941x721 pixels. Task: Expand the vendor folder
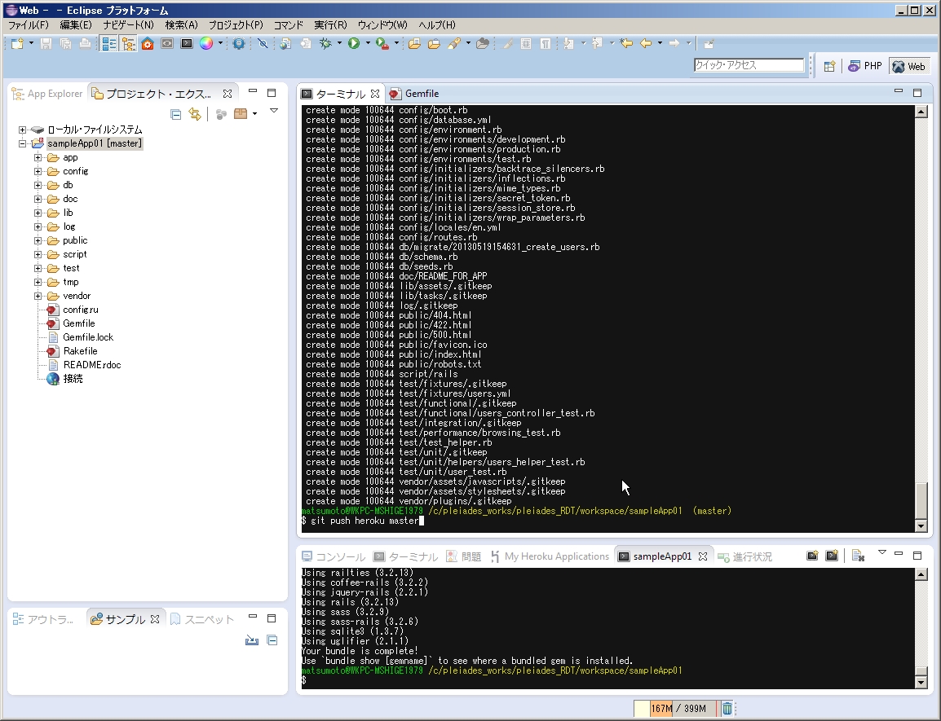pos(38,296)
